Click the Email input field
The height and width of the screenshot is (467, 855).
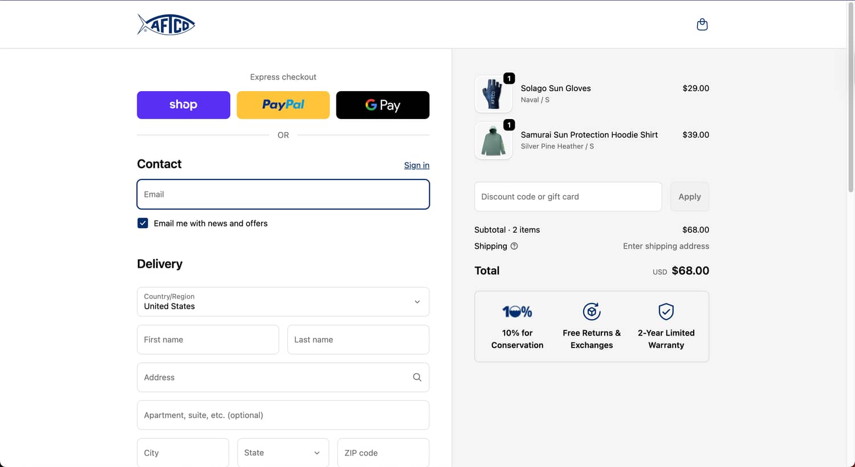coord(283,194)
